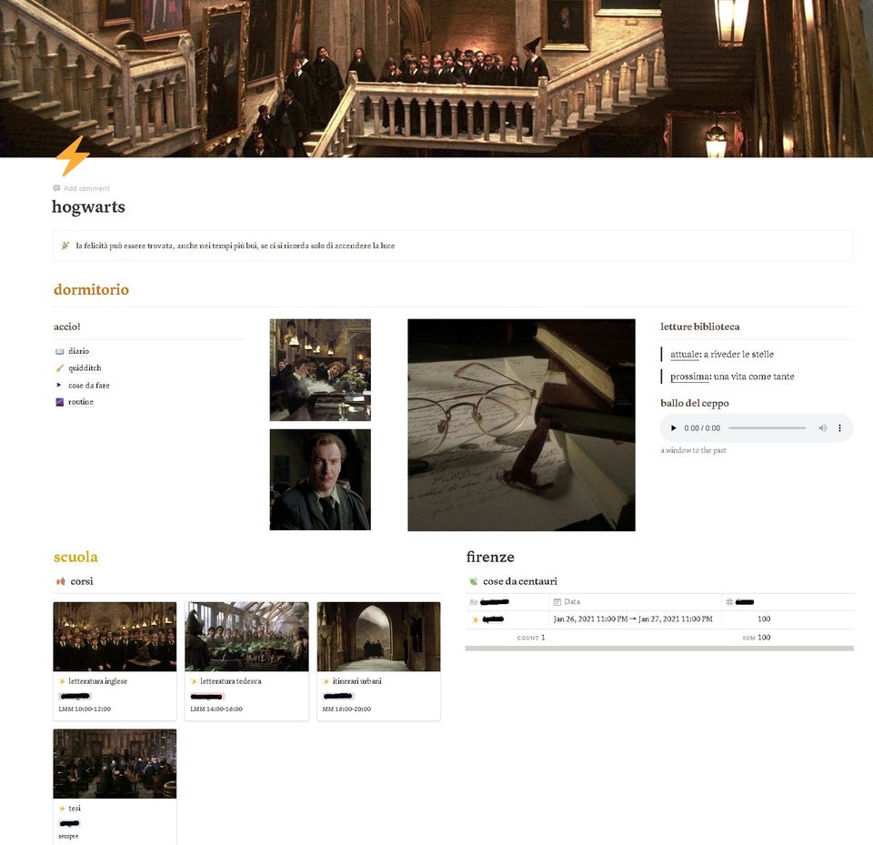This screenshot has height=845, width=873.
Task: Click the 100 value cell in row
Action: point(764,619)
